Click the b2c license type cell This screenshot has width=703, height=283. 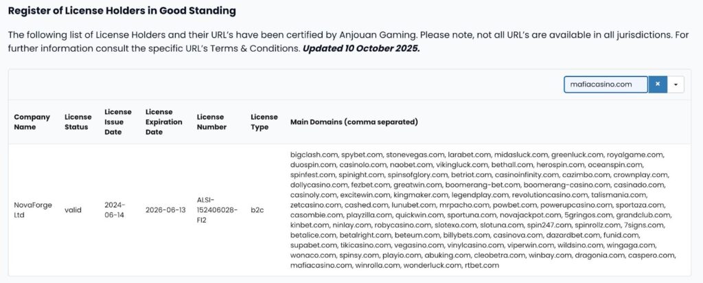point(257,210)
